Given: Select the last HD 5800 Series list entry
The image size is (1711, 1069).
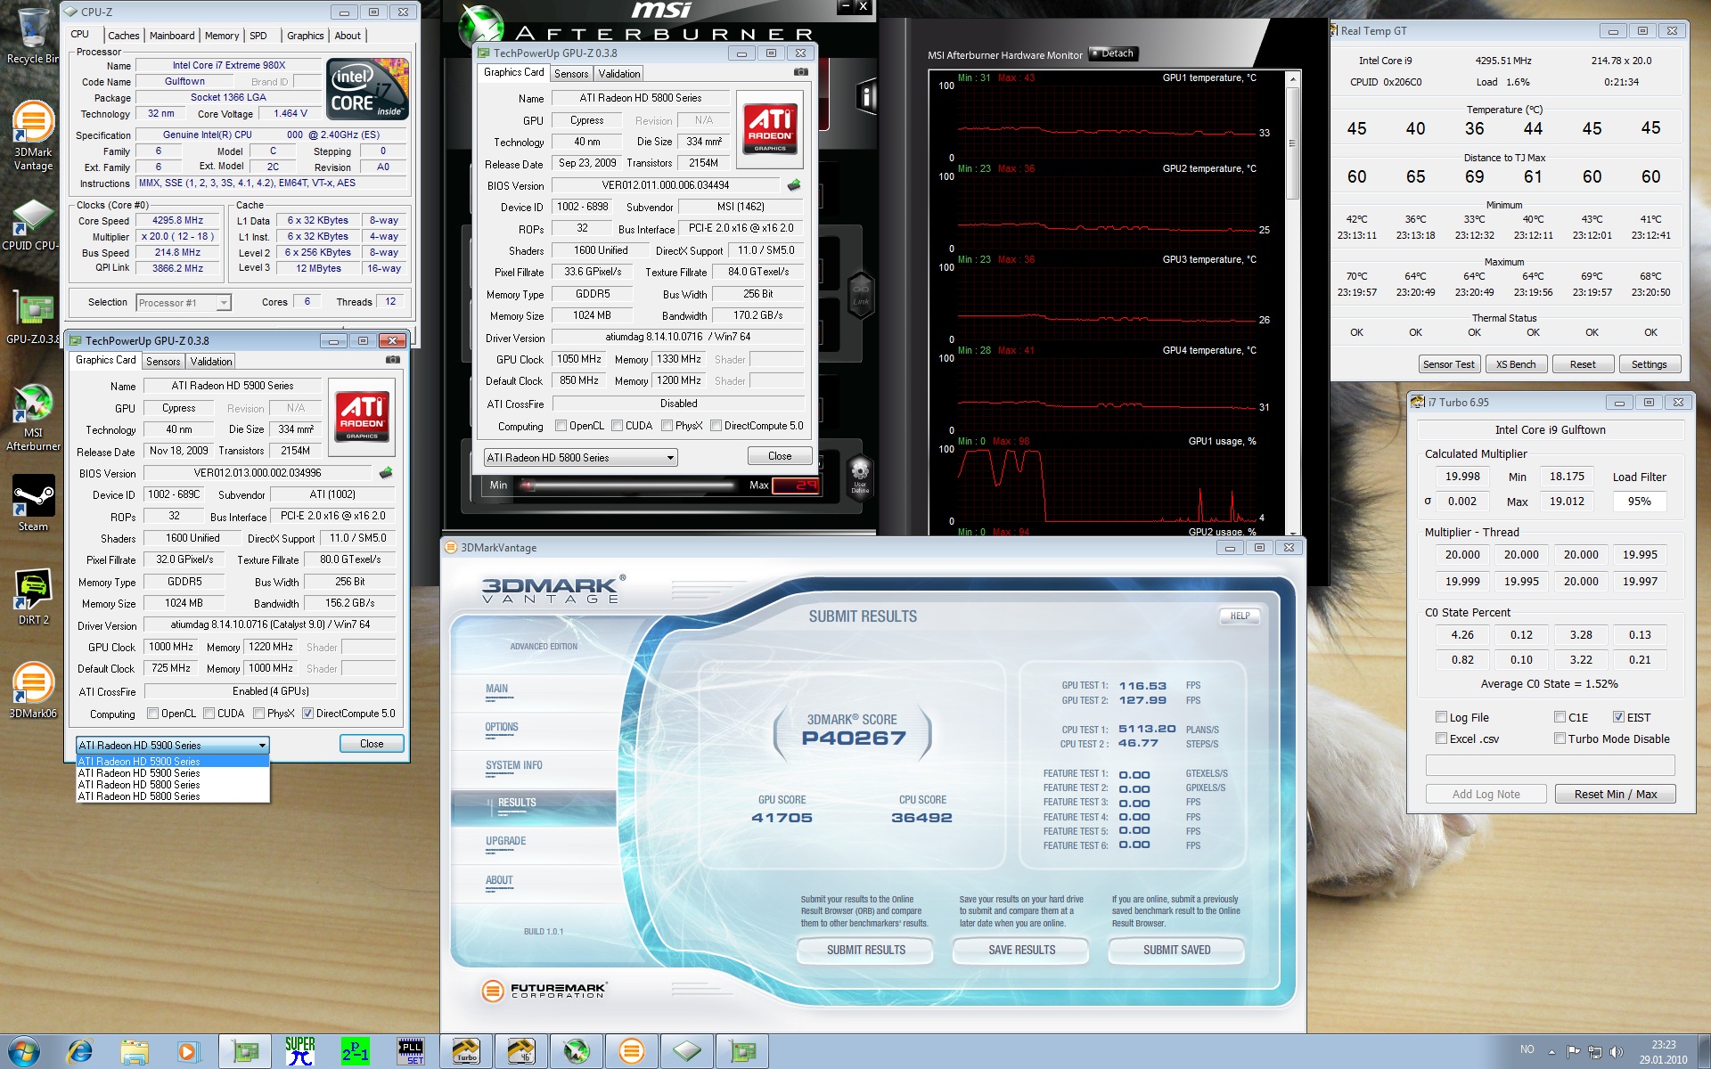Looking at the screenshot, I should point(173,796).
